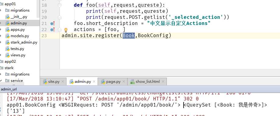Select the app01 folder
The height and width of the screenshot is (116, 280).
click(x=10, y=4)
